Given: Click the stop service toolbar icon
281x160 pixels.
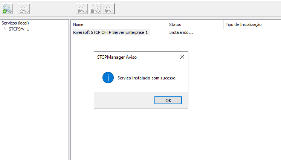Looking at the screenshot, I should pyautogui.click(x=95, y=9).
